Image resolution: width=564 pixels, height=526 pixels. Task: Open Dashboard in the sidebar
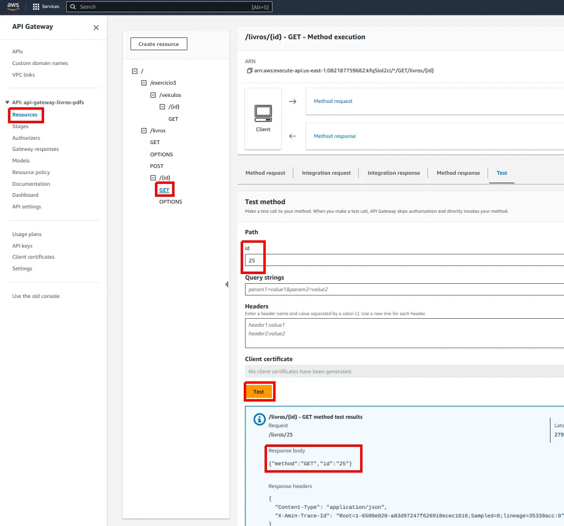click(x=25, y=195)
